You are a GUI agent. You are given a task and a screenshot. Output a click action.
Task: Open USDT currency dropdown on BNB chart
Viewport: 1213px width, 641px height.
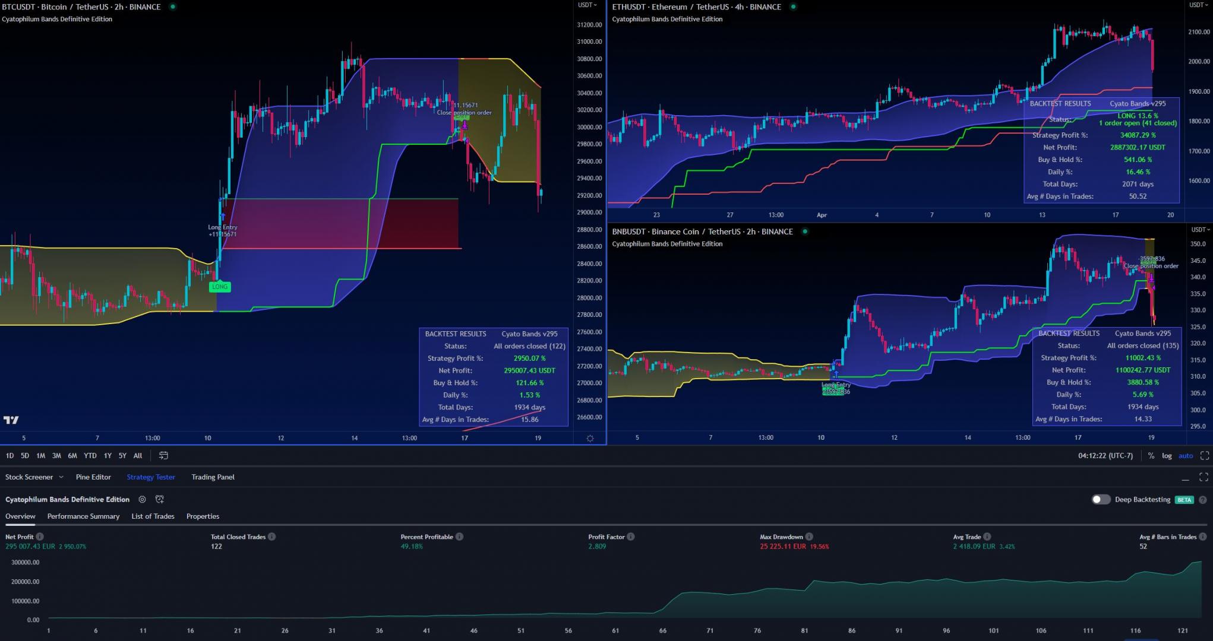[x=1201, y=229]
